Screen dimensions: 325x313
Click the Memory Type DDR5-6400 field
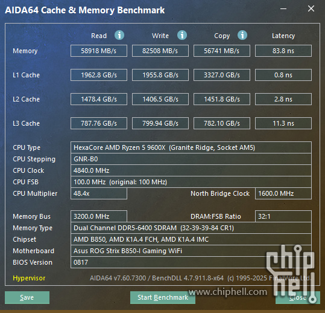coord(191,228)
